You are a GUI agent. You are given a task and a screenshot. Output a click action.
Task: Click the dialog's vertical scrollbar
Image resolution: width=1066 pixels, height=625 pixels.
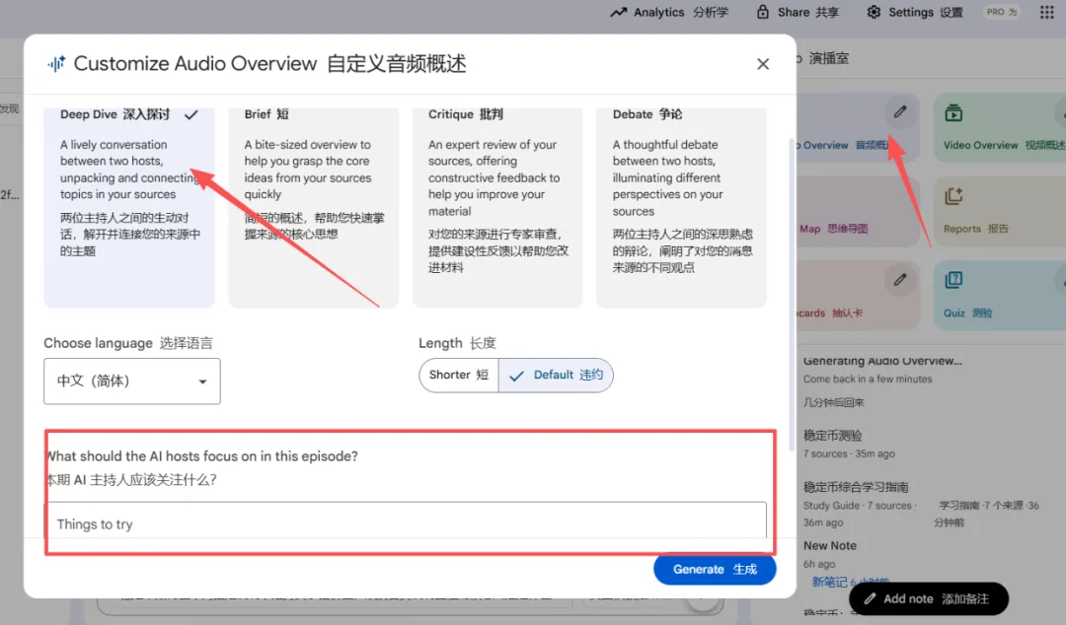[x=791, y=296]
